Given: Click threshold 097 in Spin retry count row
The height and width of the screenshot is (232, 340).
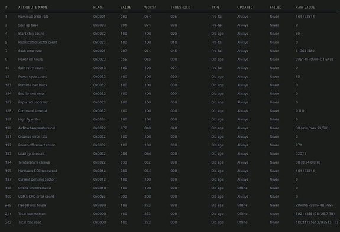Looking at the screenshot, I should (x=174, y=68).
